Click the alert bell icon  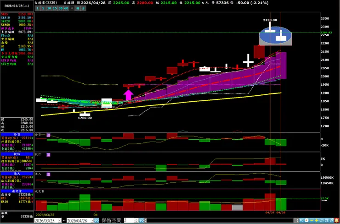point(336,220)
